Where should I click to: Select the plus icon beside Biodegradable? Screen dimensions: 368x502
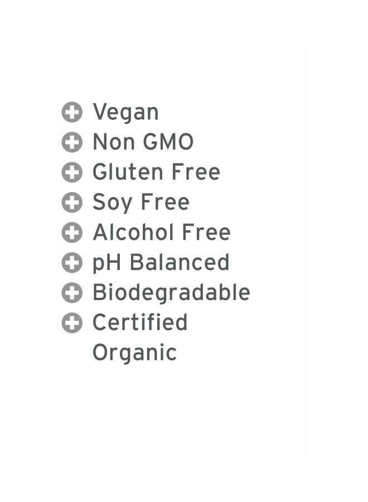coord(72,293)
